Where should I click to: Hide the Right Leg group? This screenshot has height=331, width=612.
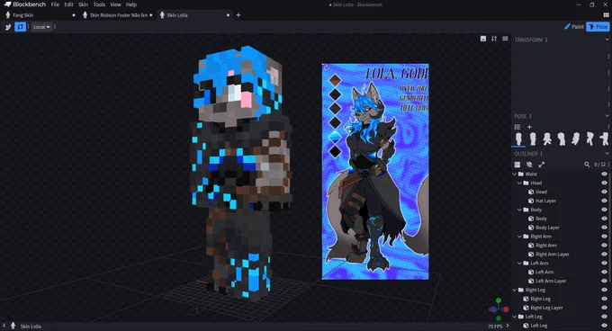[604, 290]
